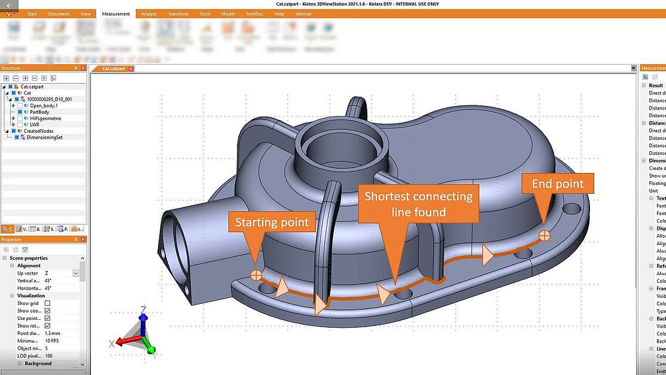The height and width of the screenshot is (375, 666).
Task: Click the starting point marker on model
Action: coord(256,275)
